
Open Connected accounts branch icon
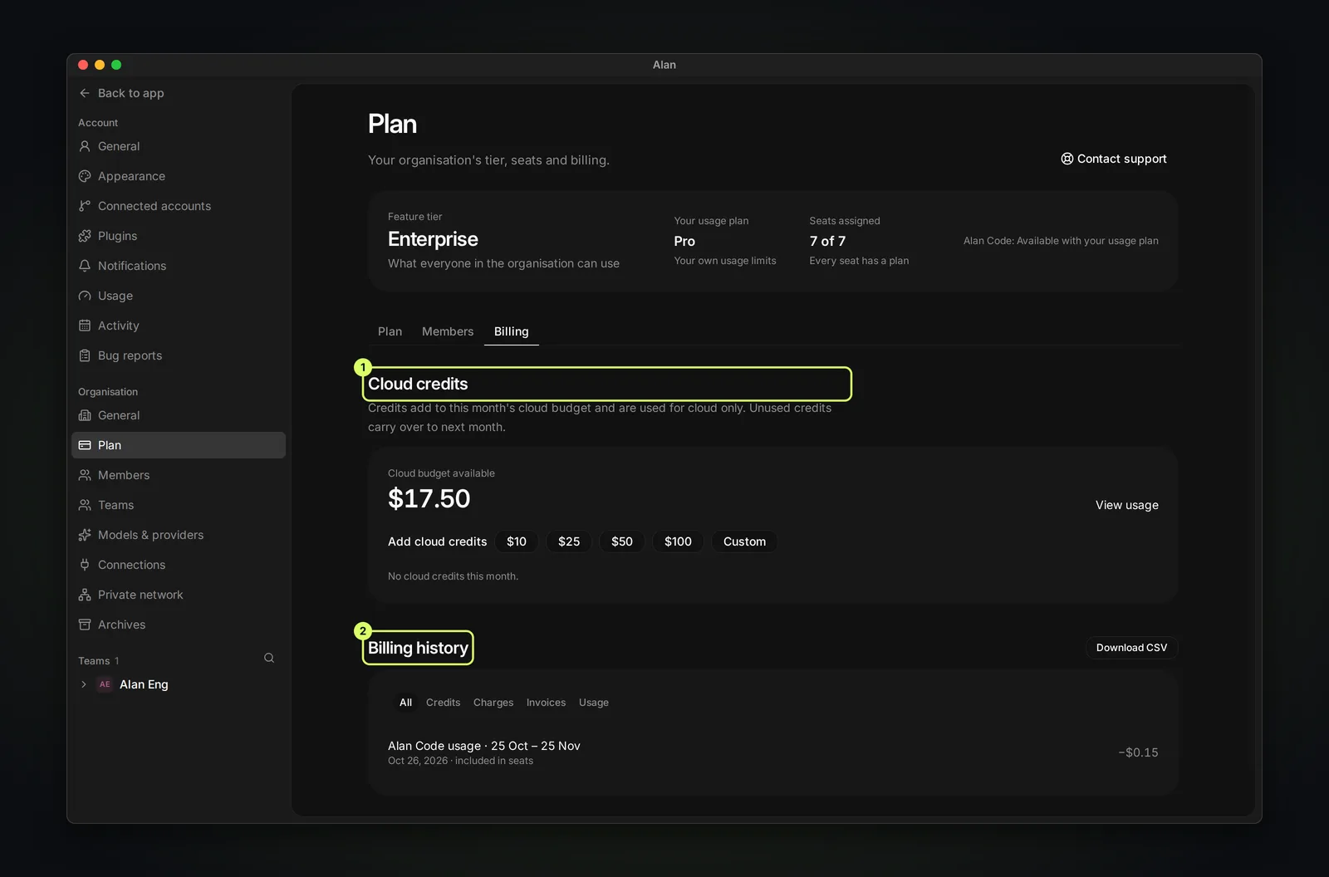point(85,206)
